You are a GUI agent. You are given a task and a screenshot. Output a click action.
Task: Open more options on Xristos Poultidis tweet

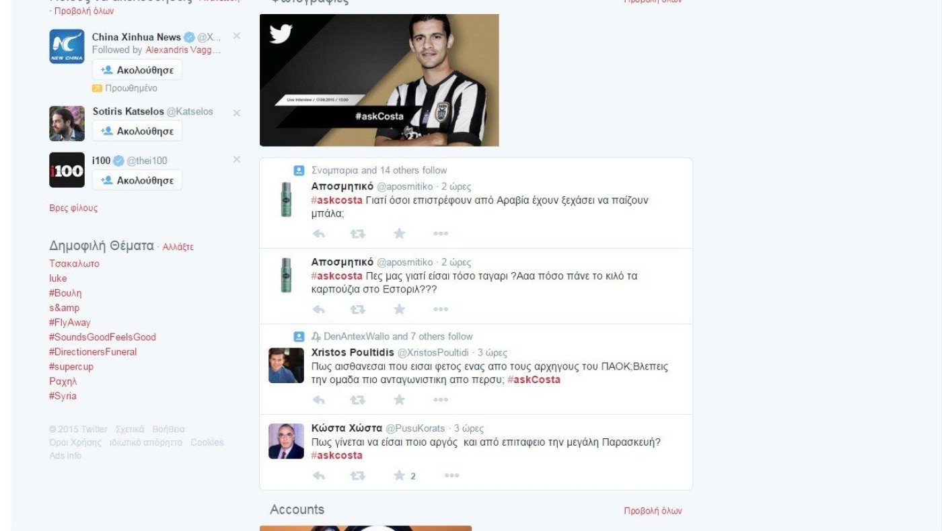pyautogui.click(x=441, y=400)
